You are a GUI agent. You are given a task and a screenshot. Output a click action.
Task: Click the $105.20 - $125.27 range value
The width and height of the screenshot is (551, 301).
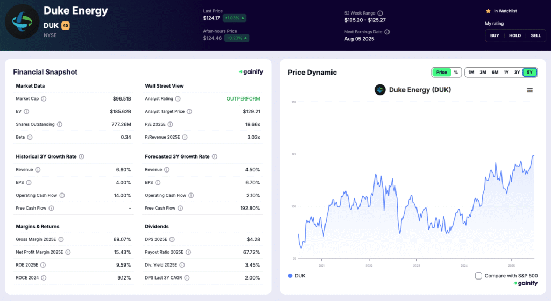365,20
